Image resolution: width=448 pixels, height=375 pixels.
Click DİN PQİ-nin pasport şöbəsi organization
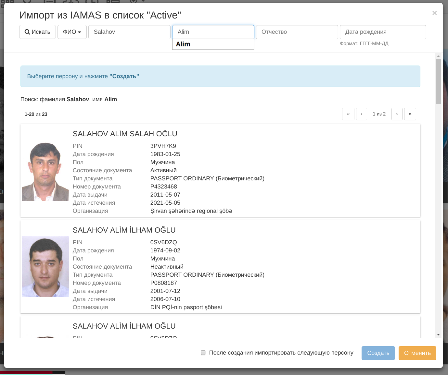pos(186,307)
